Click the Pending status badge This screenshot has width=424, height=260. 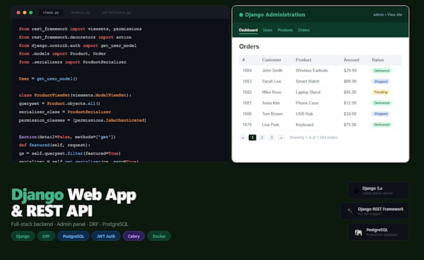point(380,92)
